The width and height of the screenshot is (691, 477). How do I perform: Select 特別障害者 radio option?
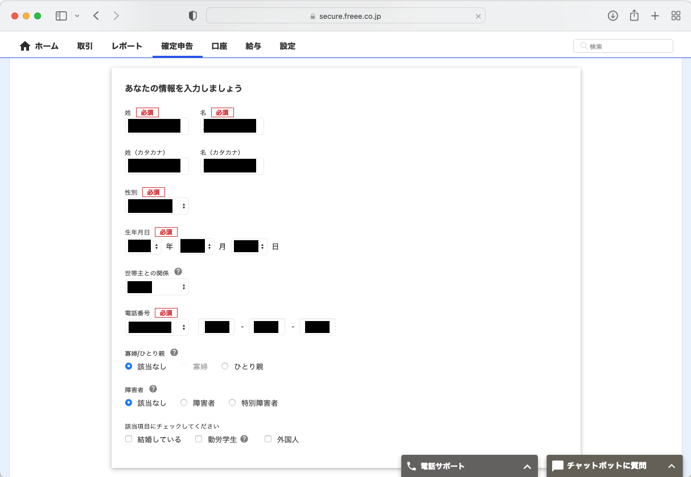232,402
